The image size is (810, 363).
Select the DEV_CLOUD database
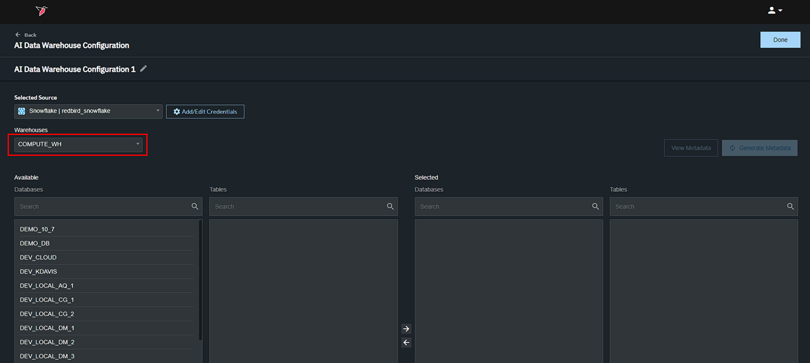(106, 257)
